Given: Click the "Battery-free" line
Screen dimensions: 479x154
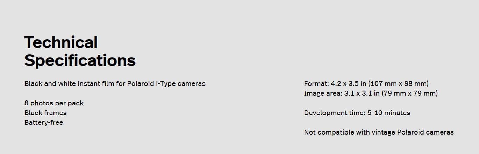Looking at the screenshot, I should tap(44, 123).
